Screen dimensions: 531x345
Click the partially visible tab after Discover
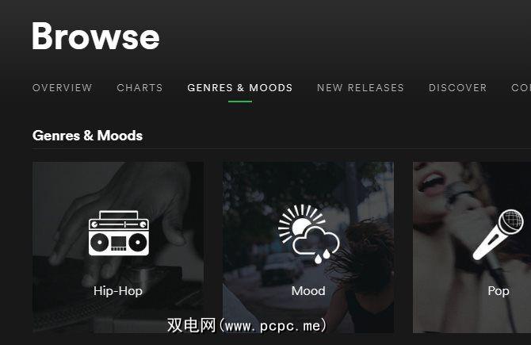click(521, 88)
